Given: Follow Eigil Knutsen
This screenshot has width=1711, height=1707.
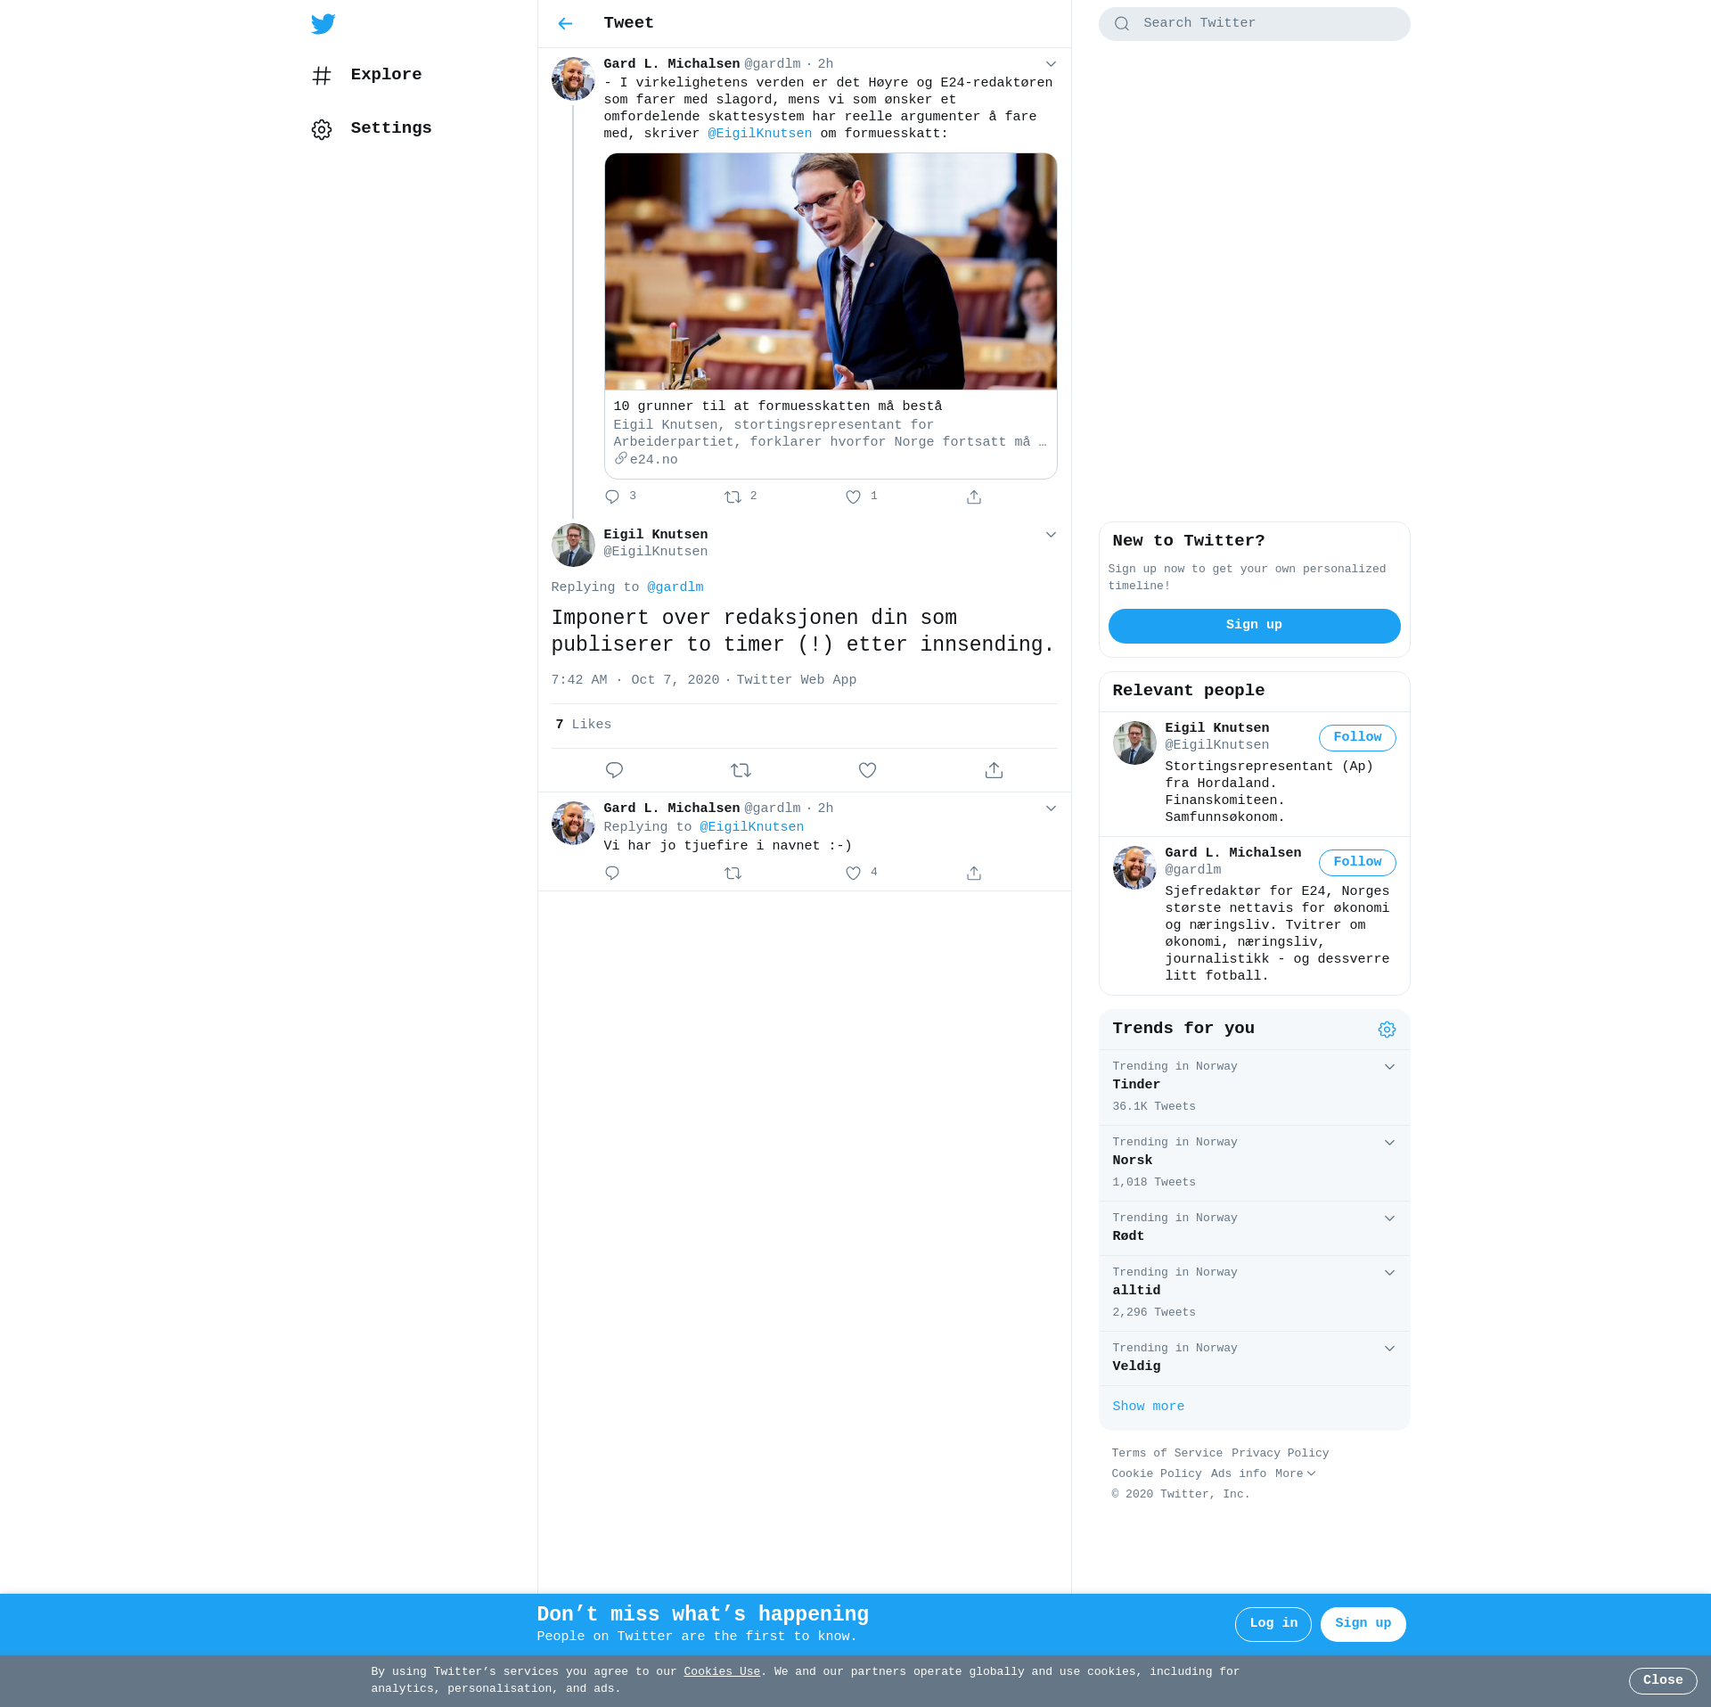Looking at the screenshot, I should 1357,738.
